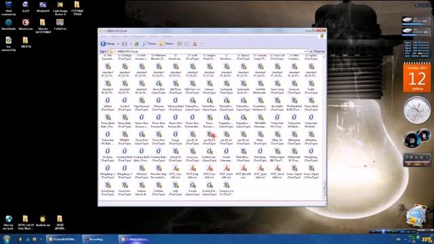
Task: Select the Verdana Italic font file
Action: point(158,155)
